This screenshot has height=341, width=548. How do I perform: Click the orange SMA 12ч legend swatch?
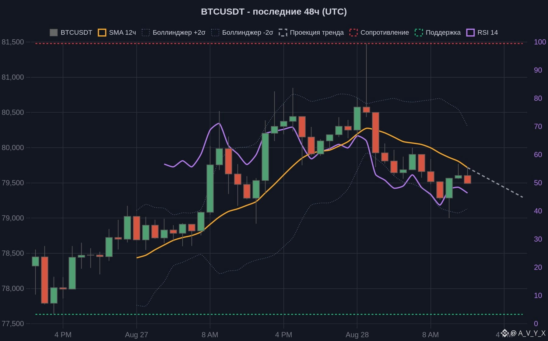coord(102,33)
